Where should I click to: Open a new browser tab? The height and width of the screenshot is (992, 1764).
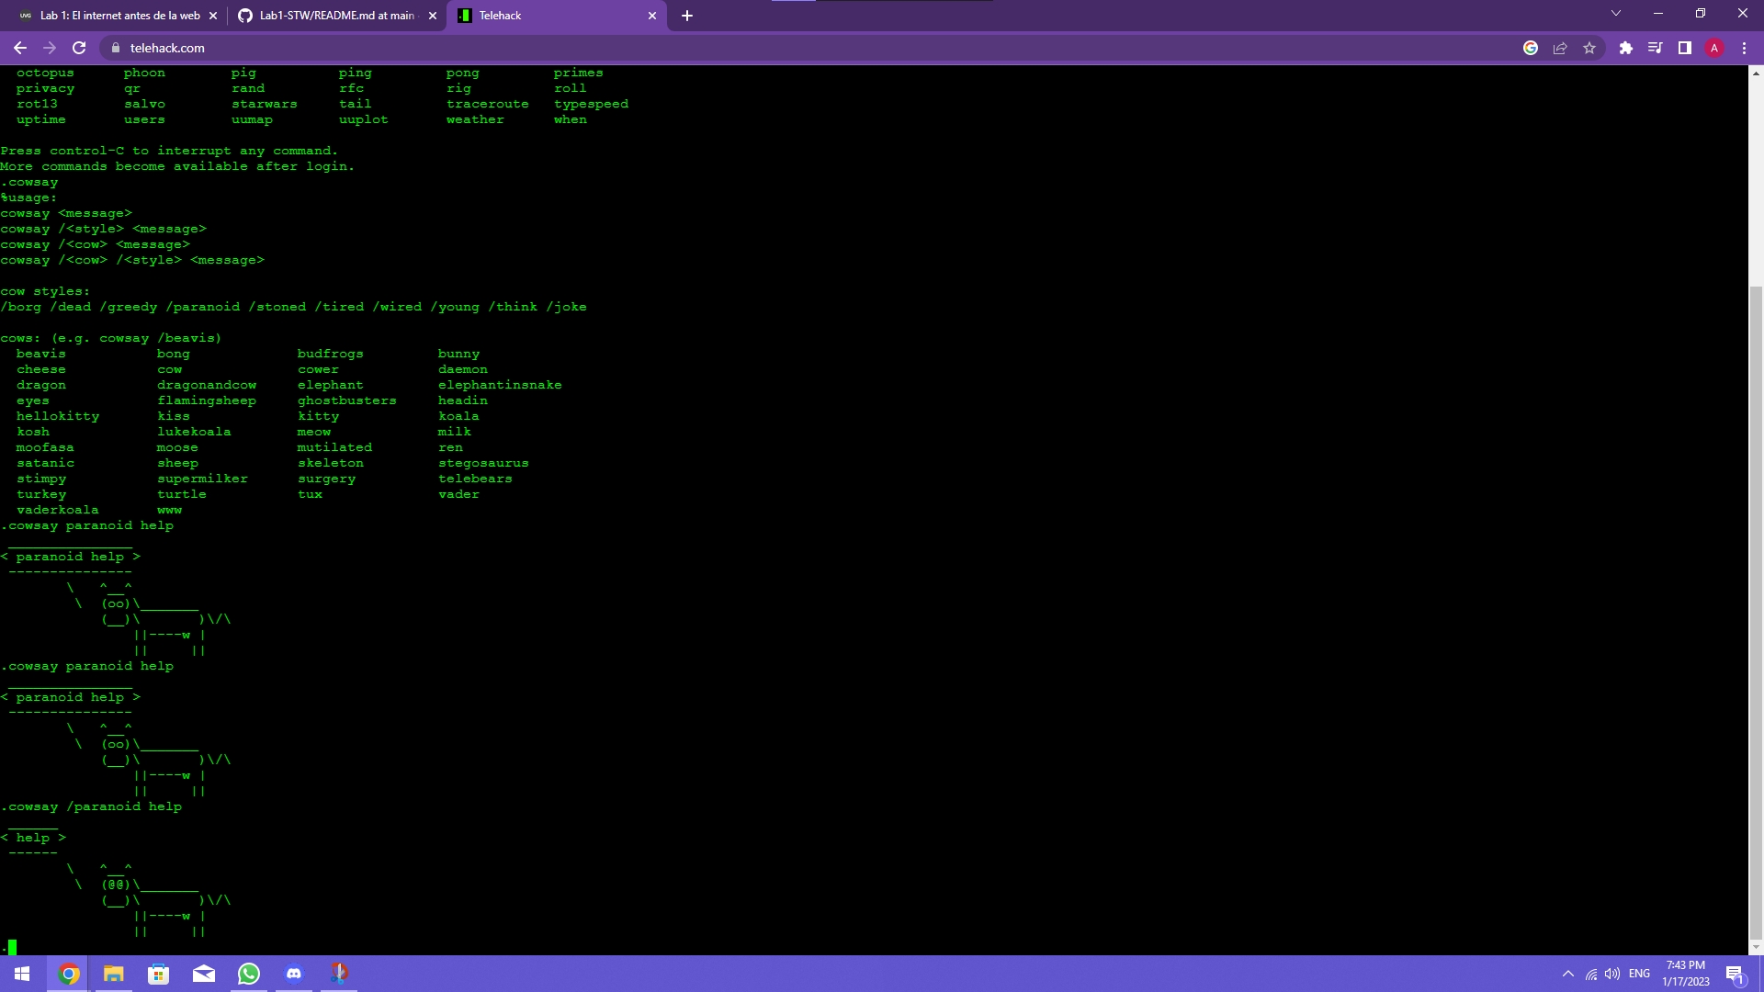[x=687, y=16]
